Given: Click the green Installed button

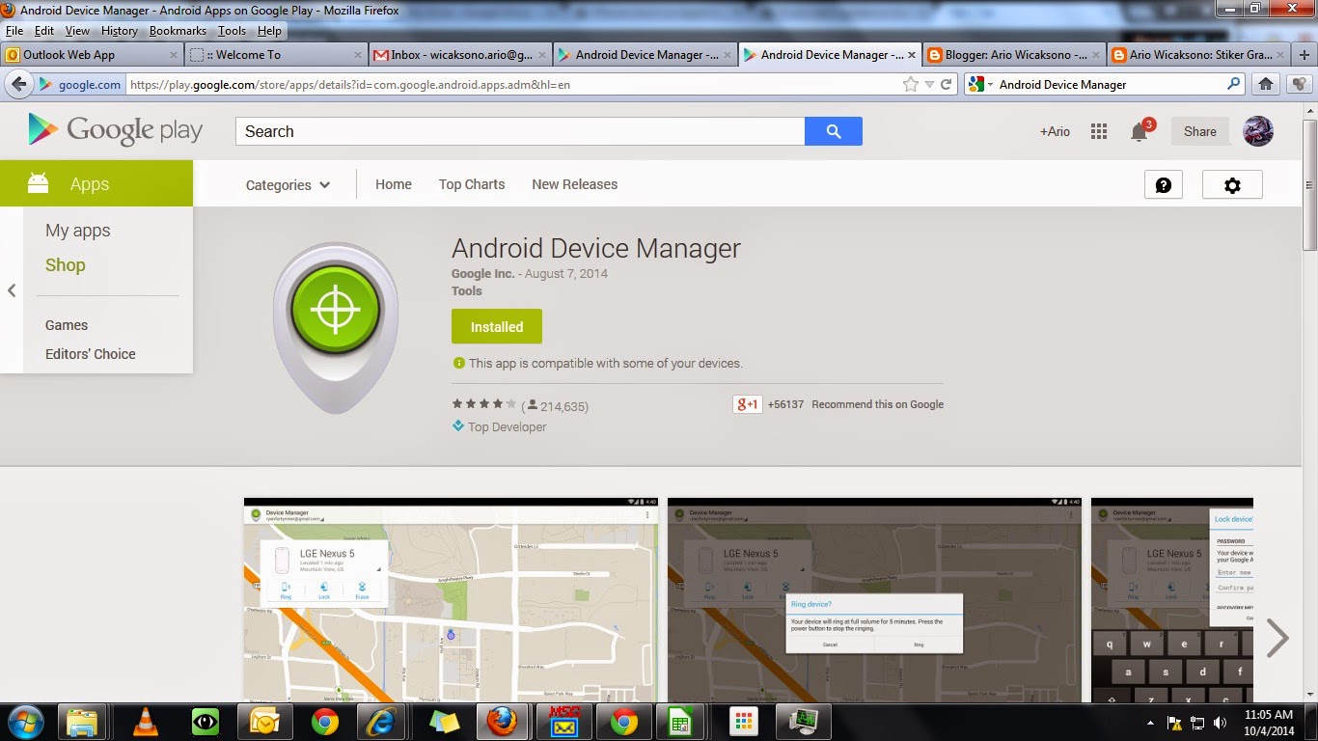Looking at the screenshot, I should coord(497,326).
